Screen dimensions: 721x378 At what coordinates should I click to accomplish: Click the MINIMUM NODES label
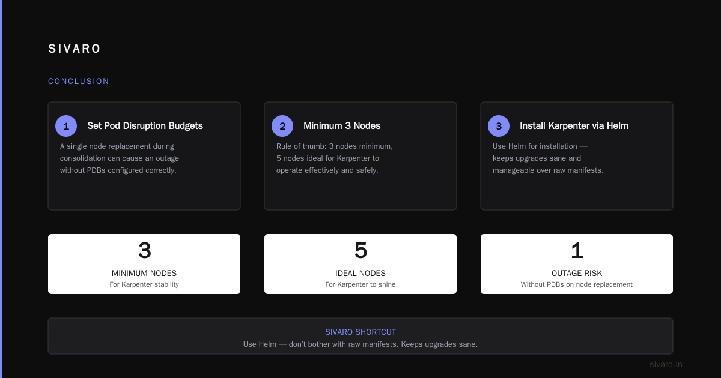click(x=144, y=273)
